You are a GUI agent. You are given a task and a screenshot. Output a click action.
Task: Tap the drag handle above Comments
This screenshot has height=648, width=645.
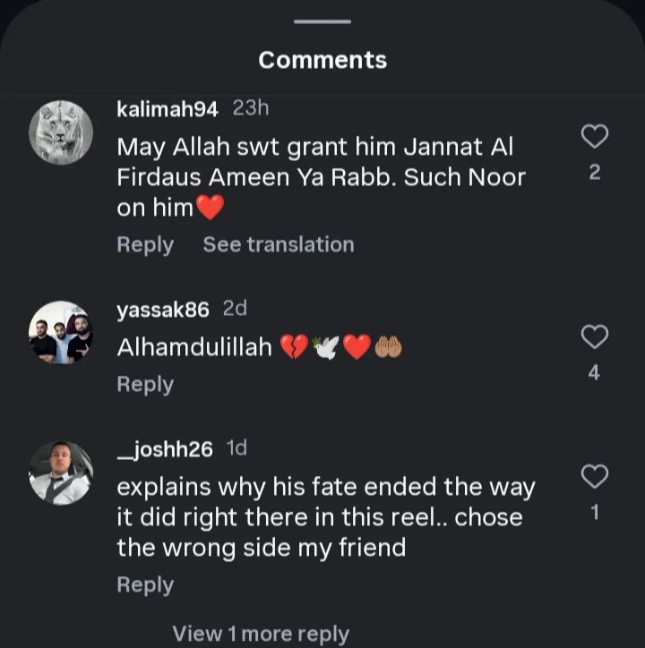pyautogui.click(x=322, y=21)
